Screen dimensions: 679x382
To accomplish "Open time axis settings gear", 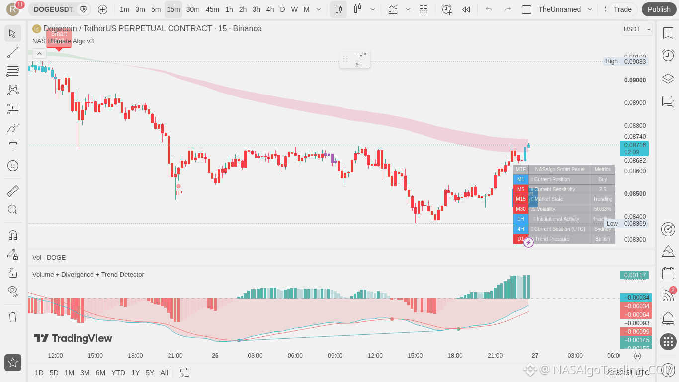I will coord(637,356).
